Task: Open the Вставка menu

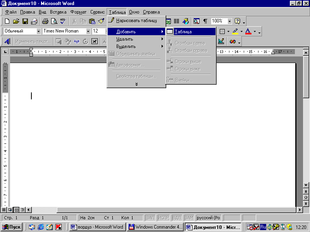Action: click(58, 12)
